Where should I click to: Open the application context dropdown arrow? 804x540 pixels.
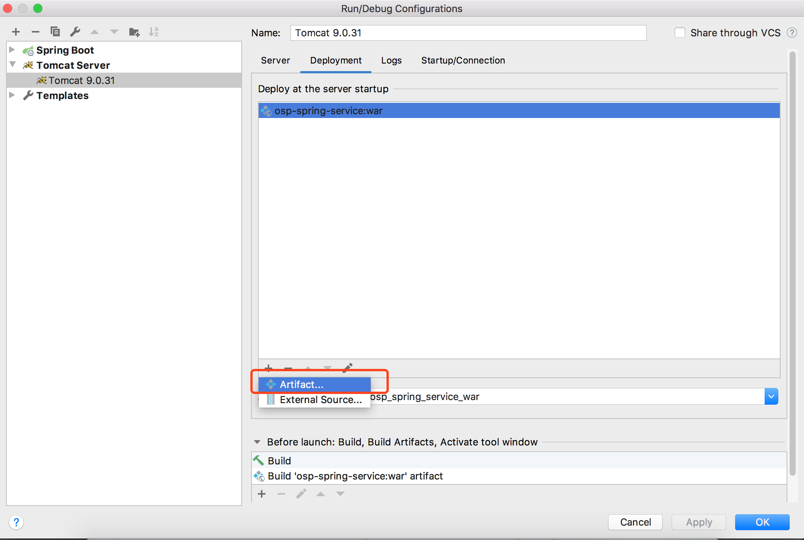point(771,396)
